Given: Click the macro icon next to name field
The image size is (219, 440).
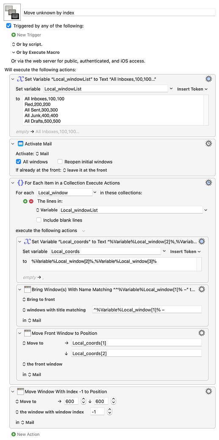Looking at the screenshot, I should 12,12.
